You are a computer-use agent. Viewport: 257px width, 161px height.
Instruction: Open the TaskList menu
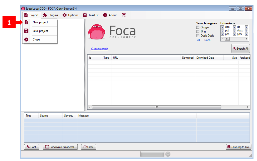coord(91,15)
